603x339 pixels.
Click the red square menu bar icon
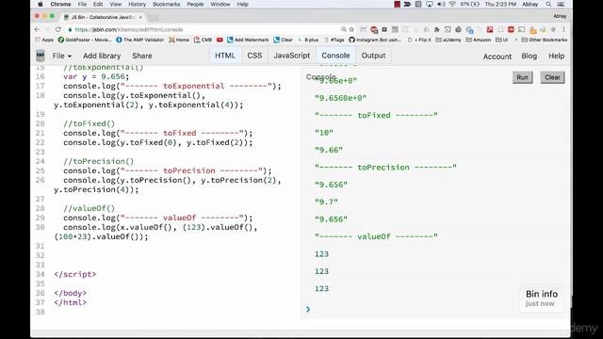coord(398,4)
